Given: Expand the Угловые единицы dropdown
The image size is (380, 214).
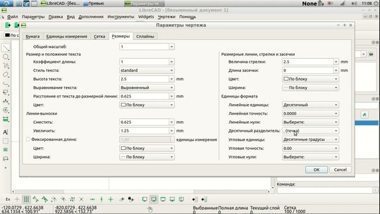Looking at the screenshot, I should [x=311, y=140].
